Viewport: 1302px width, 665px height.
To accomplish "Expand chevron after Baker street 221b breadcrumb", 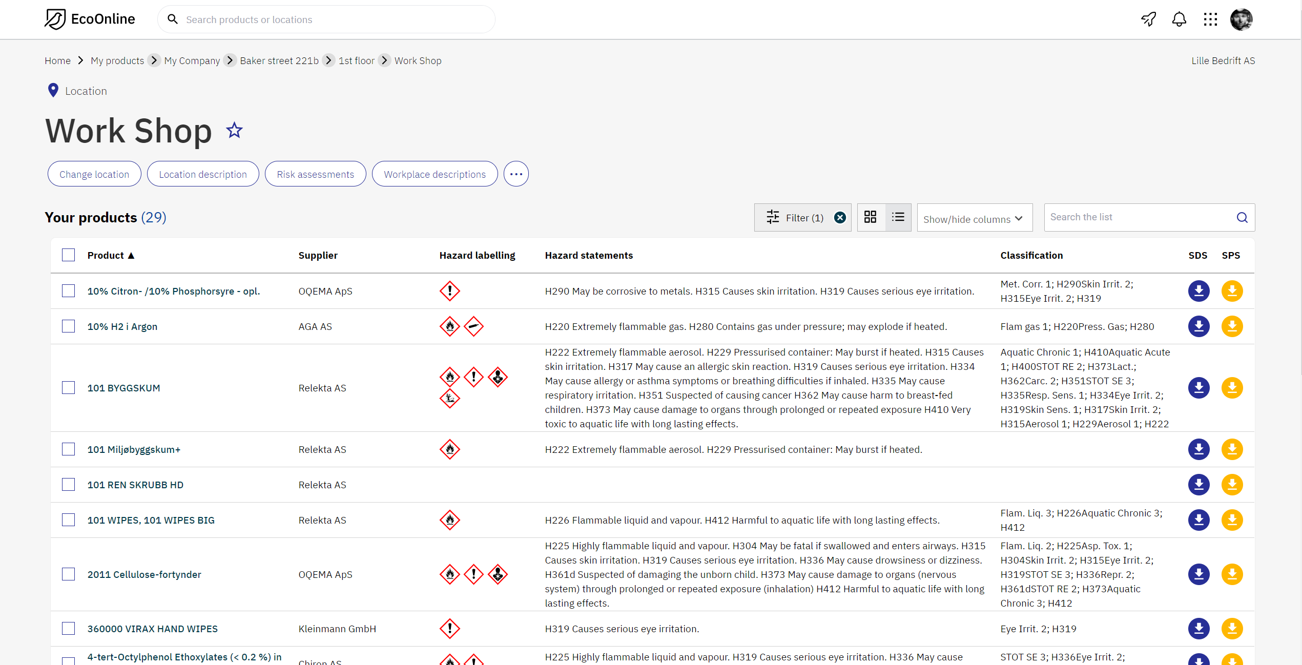I will click(328, 60).
